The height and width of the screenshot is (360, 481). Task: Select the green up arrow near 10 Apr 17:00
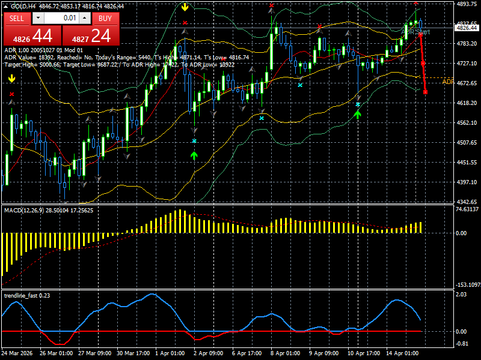(x=358, y=115)
